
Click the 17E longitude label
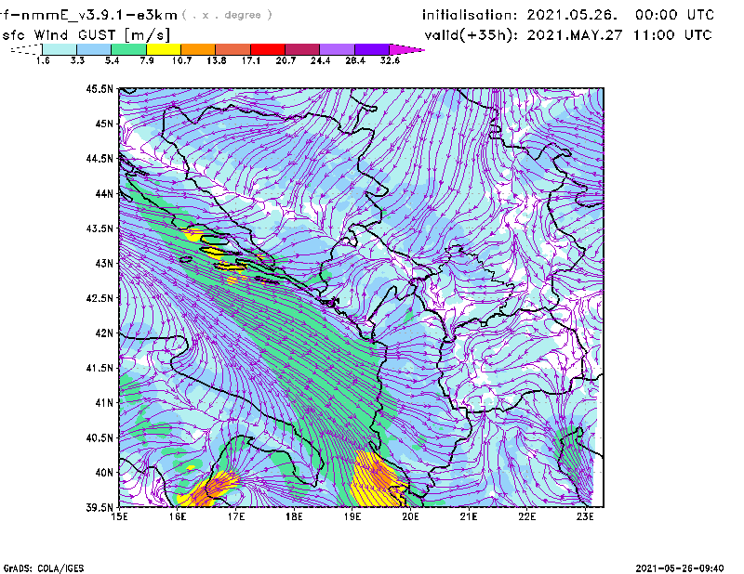[x=236, y=516]
